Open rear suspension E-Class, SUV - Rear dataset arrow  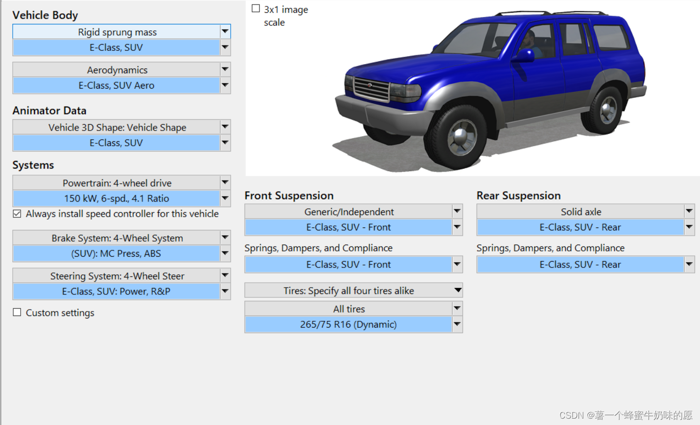689,227
